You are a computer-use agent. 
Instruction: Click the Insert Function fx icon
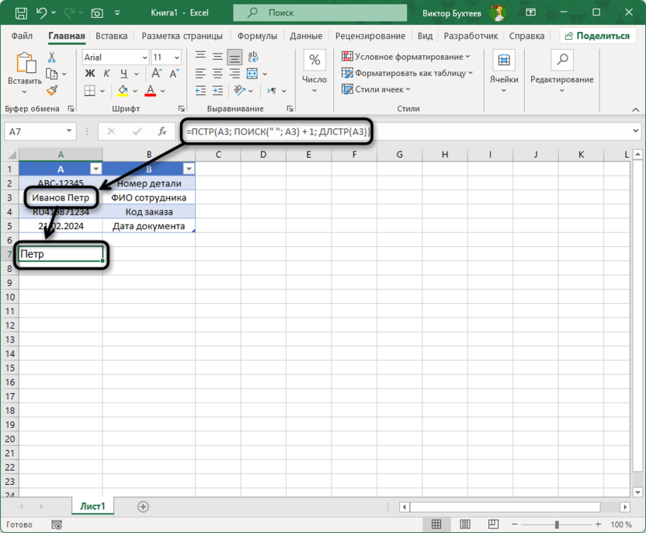(x=162, y=132)
